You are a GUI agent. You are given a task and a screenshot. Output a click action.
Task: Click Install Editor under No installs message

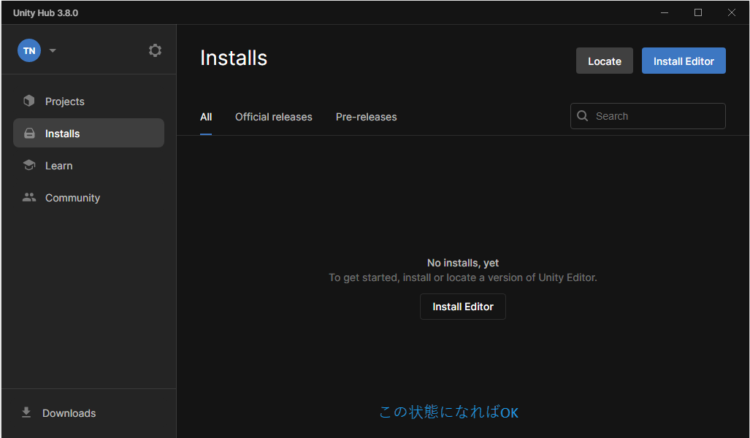point(462,307)
